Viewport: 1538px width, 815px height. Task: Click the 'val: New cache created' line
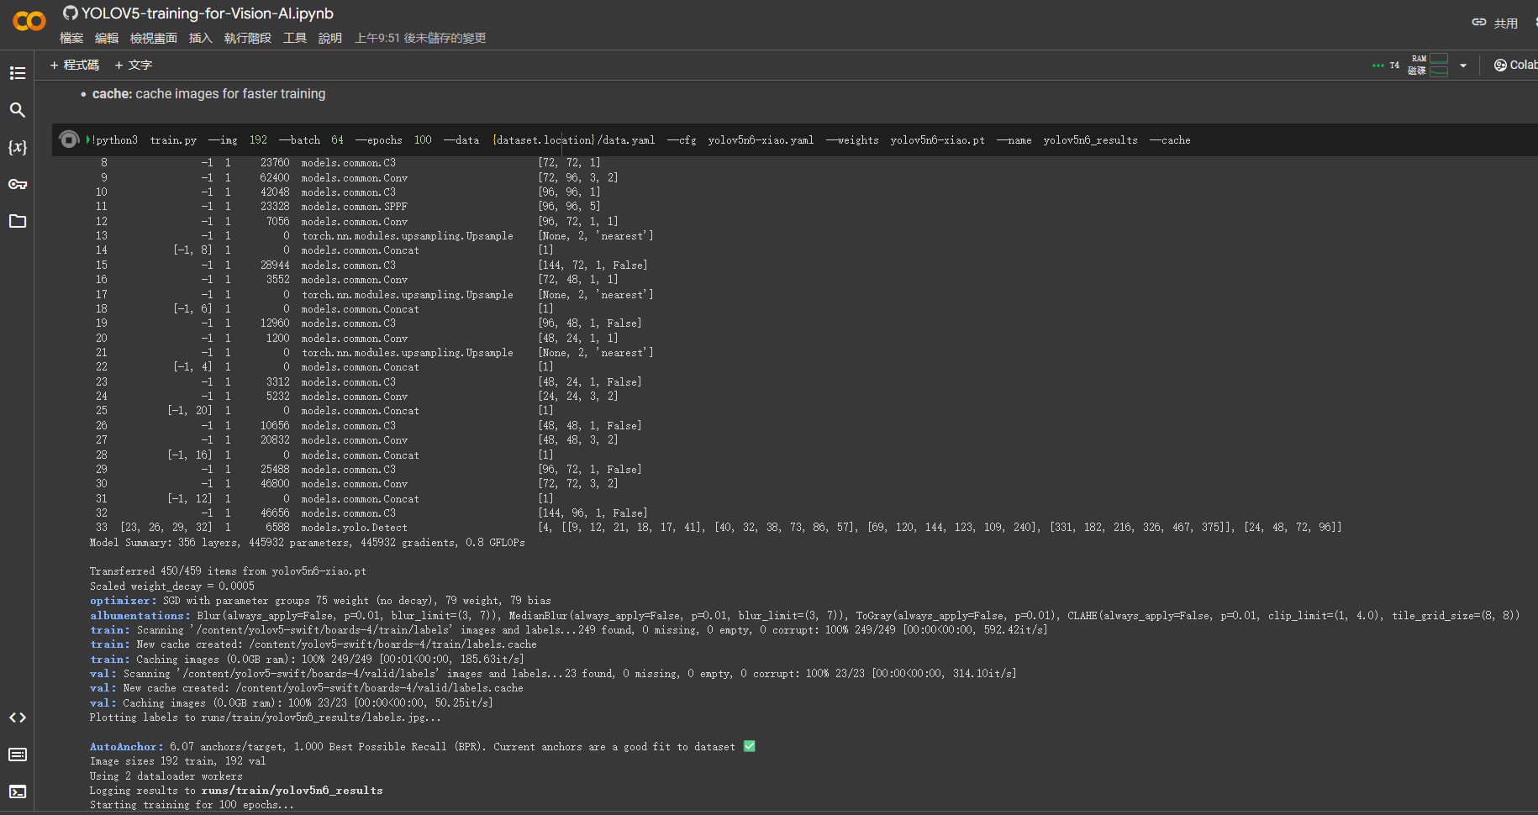pos(307,688)
